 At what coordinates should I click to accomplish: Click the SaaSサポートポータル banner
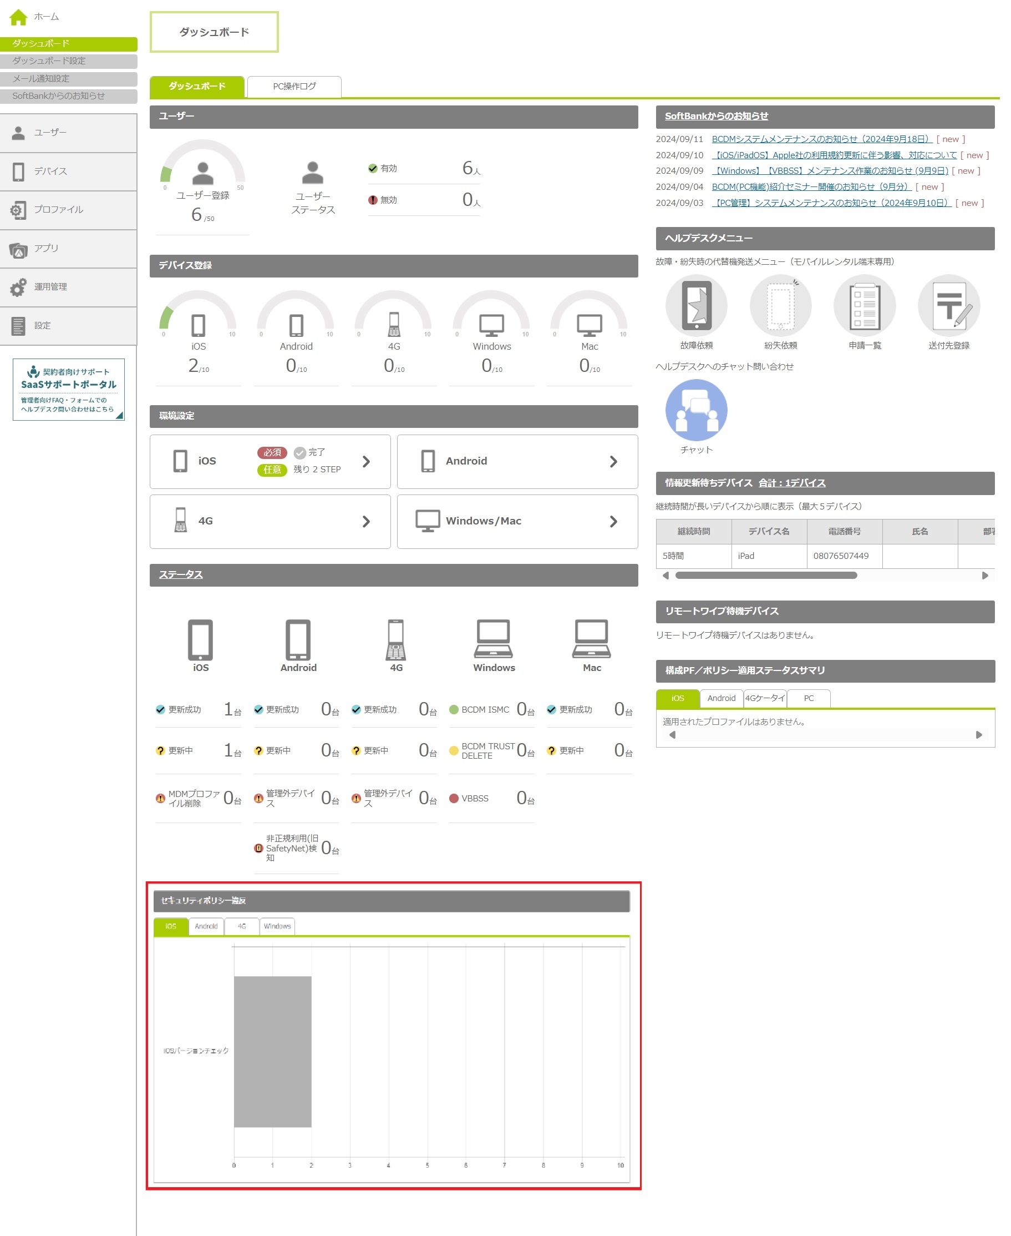(x=68, y=389)
